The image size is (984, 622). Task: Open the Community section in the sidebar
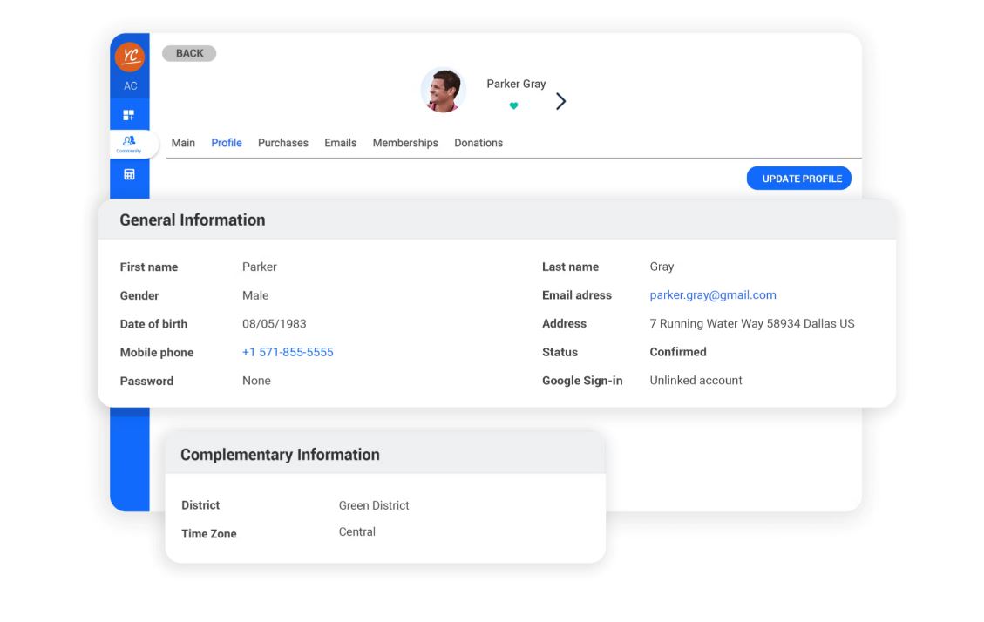tap(129, 144)
